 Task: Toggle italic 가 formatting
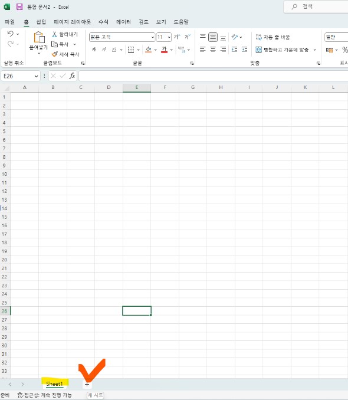coord(104,50)
